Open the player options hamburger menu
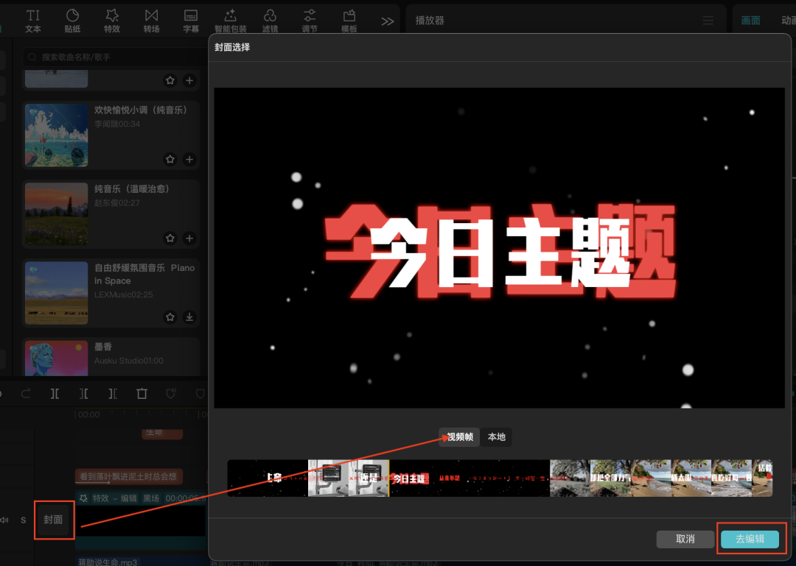Image resolution: width=796 pixels, height=566 pixels. pos(708,20)
